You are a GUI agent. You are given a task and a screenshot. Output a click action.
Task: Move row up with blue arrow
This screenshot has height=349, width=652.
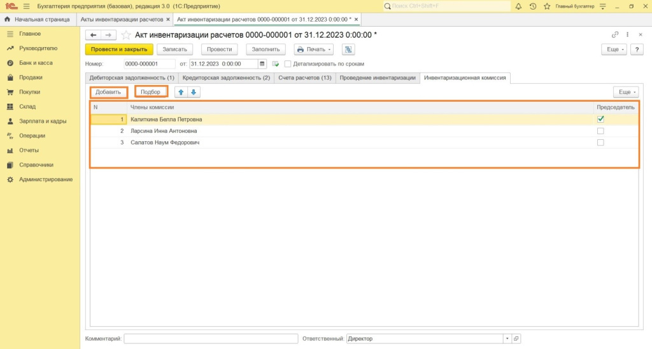181,92
